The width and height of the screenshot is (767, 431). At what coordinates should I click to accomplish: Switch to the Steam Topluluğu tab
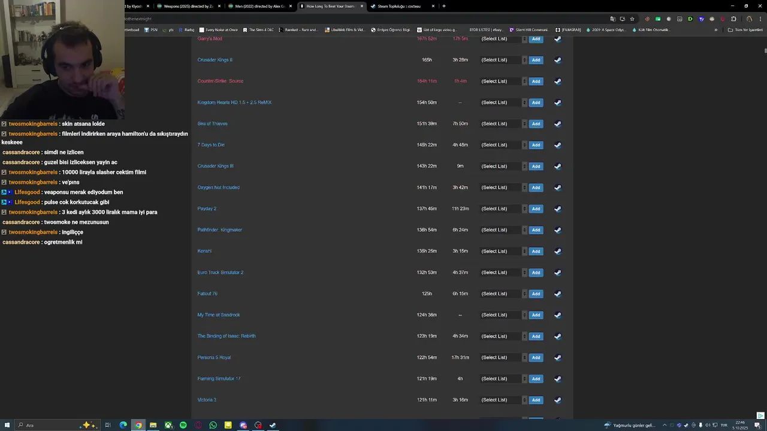pos(401,6)
